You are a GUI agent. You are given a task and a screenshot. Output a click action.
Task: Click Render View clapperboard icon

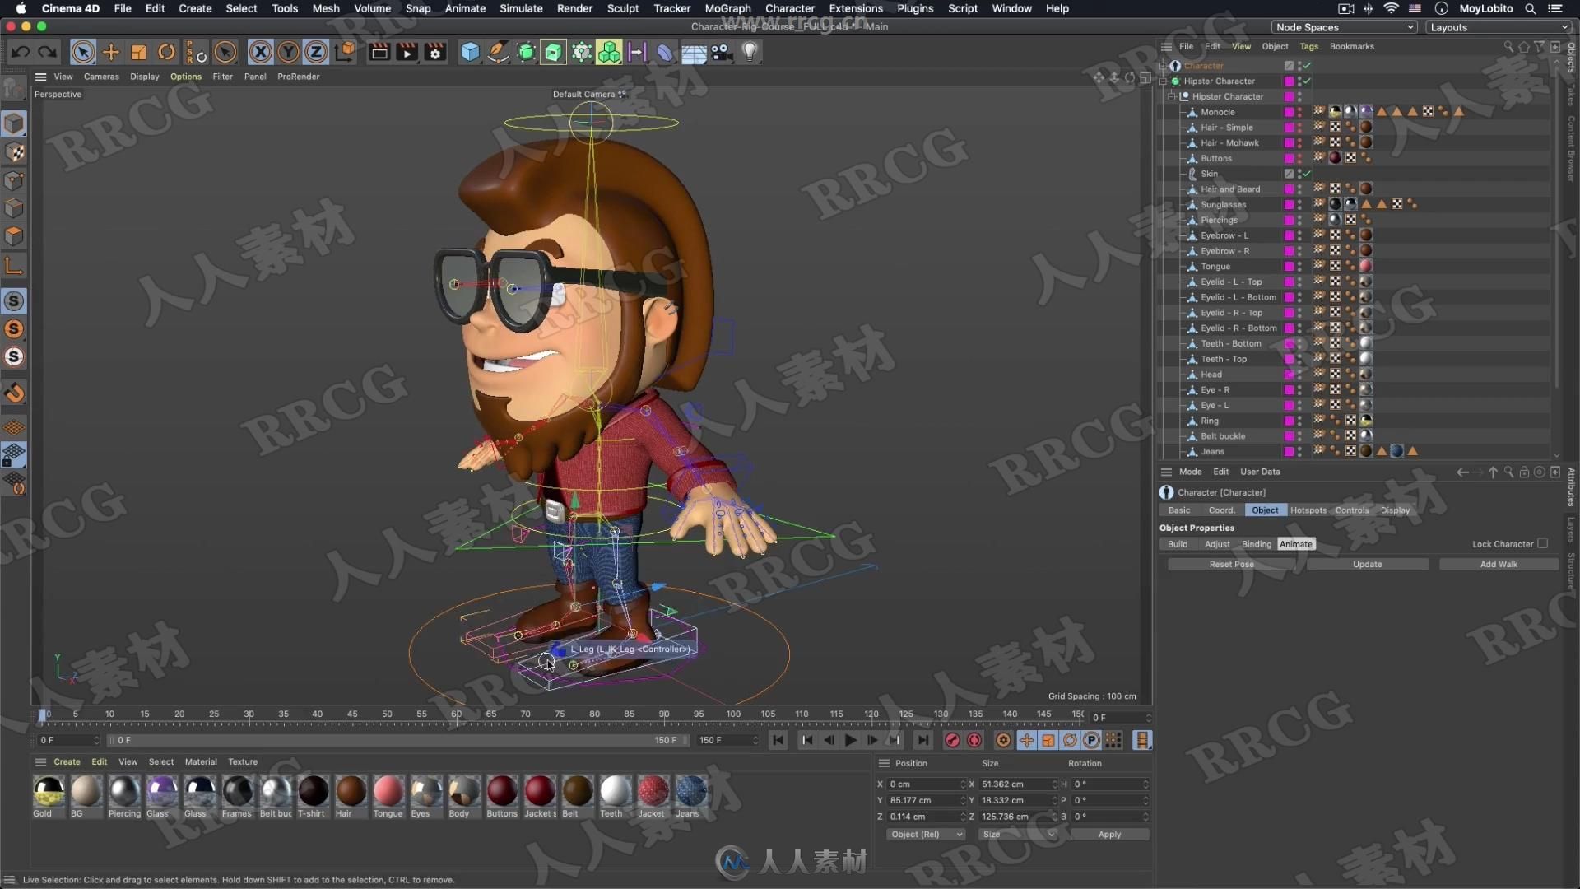[379, 52]
